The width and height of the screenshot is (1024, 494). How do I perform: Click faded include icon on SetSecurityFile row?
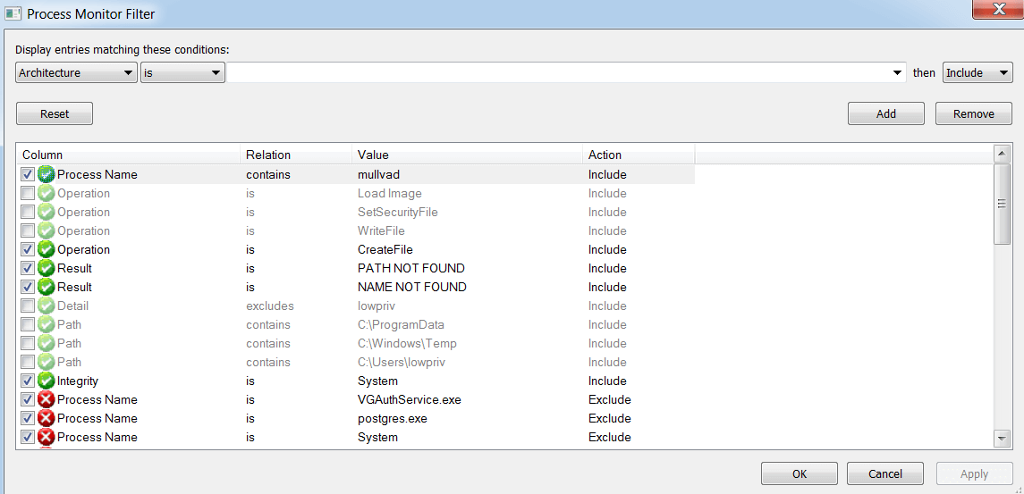46,212
